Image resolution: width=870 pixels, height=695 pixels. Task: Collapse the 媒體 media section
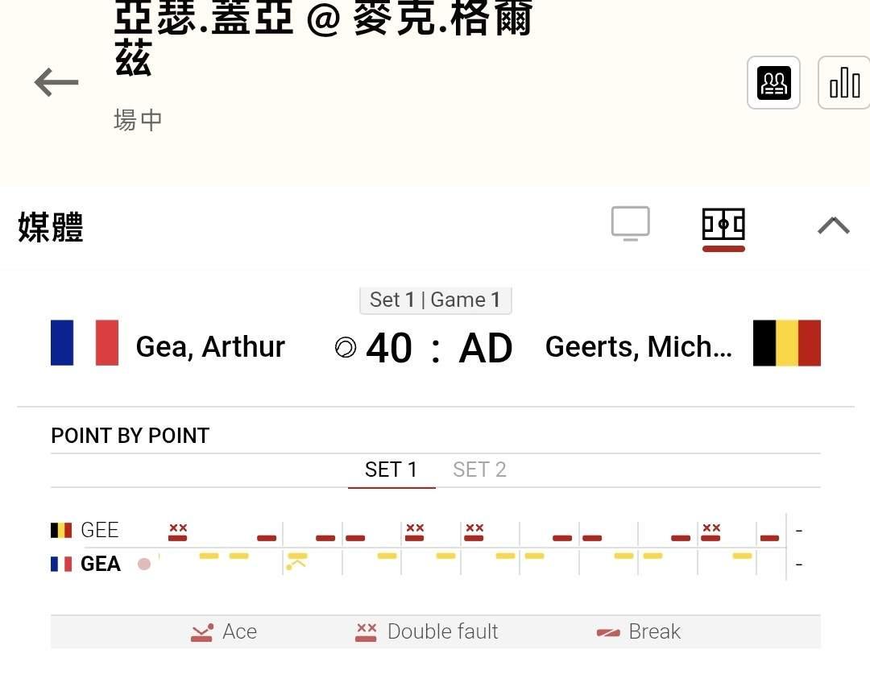(x=833, y=225)
